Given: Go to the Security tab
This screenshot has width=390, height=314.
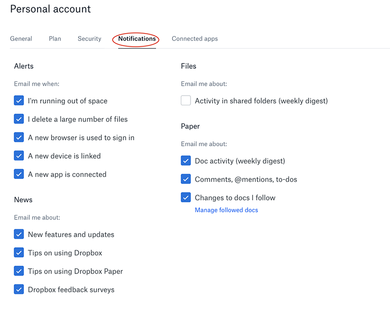Looking at the screenshot, I should tap(89, 39).
